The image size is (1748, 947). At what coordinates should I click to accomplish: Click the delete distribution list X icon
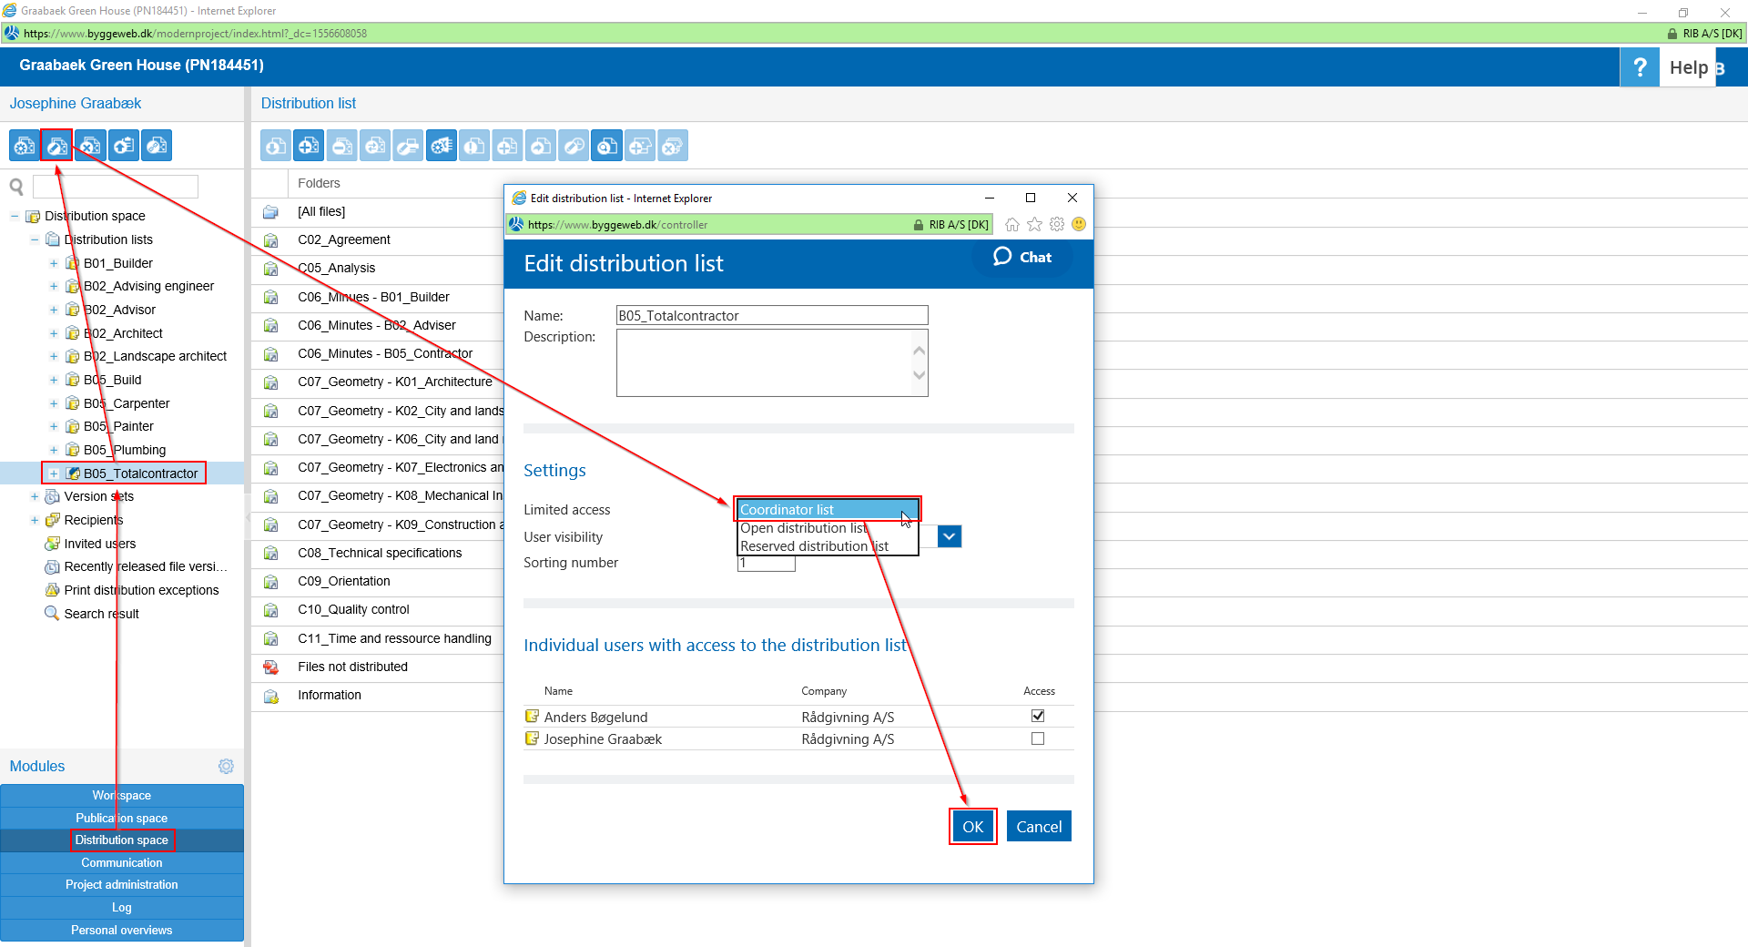tap(90, 146)
